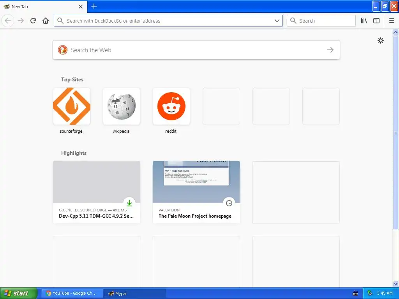
Task: Click GIGENET.DL.SOURCEFORGE — 48.1 MB text
Action: (93, 210)
